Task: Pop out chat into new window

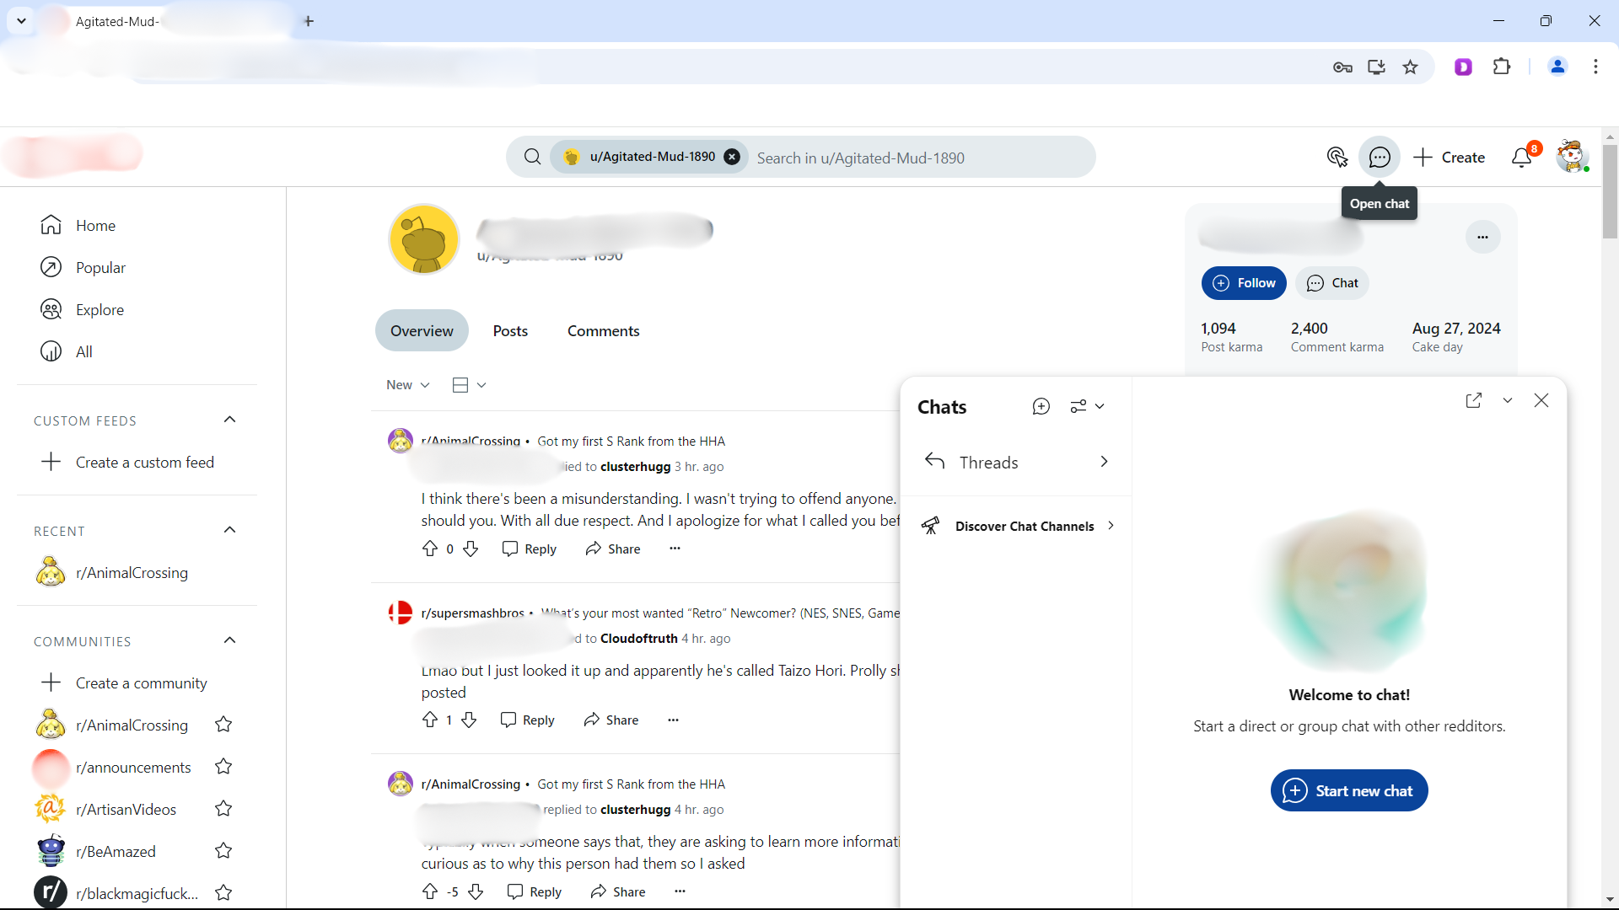Action: pyautogui.click(x=1473, y=401)
